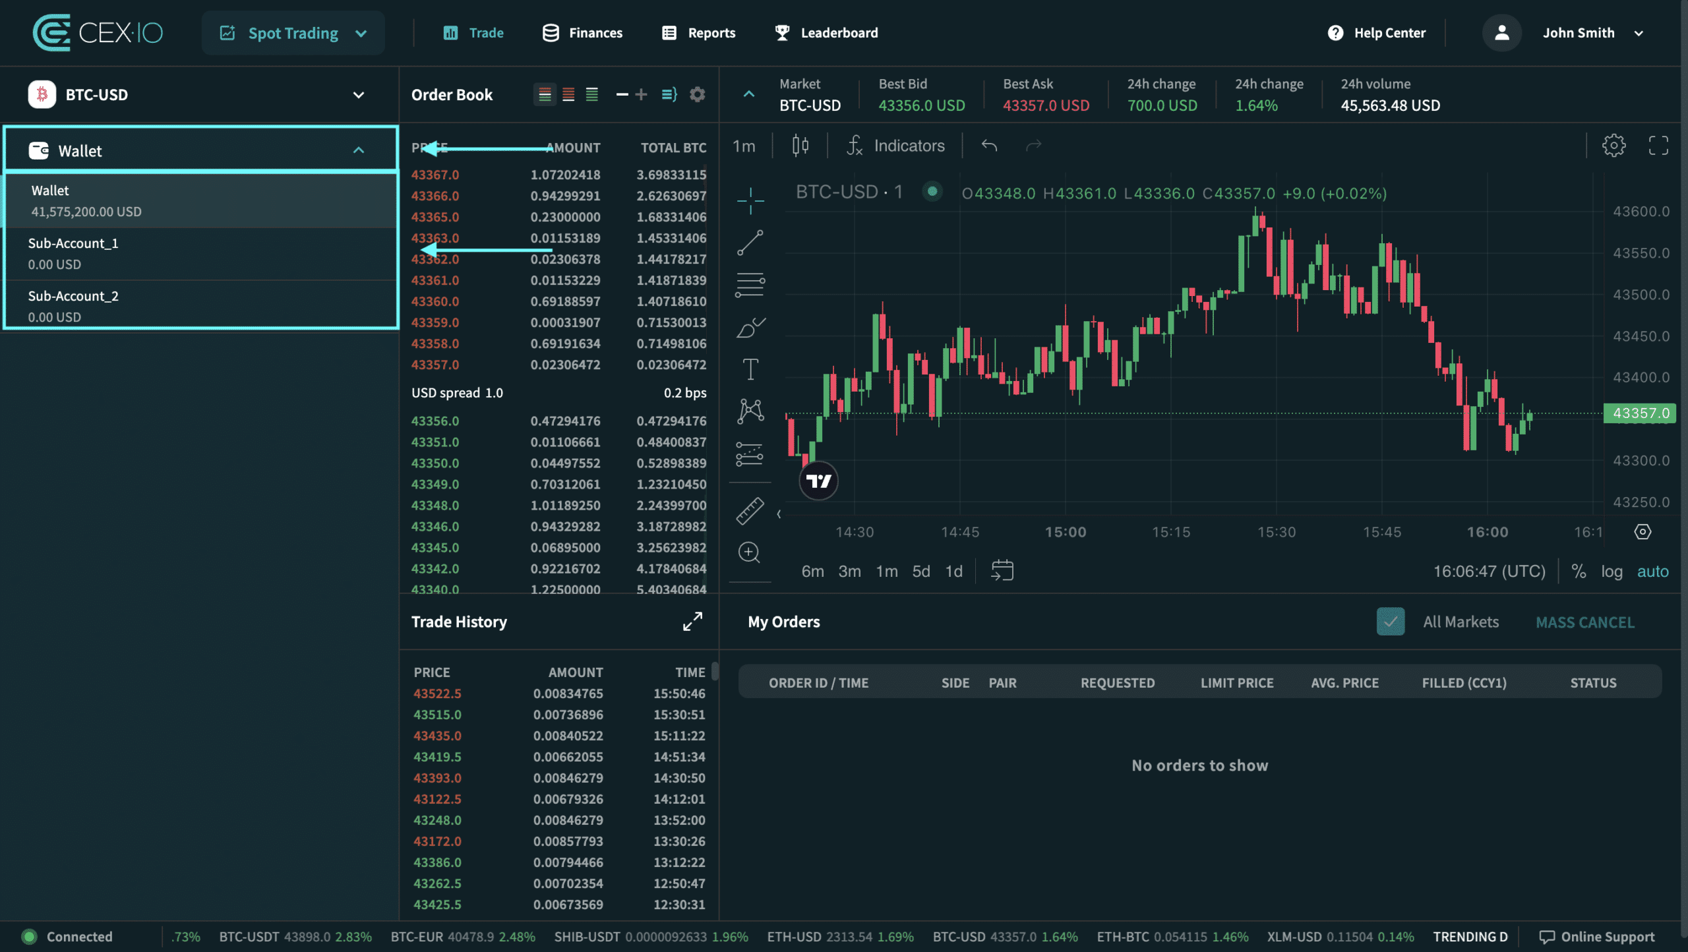Screen dimensions: 1688x952
Task: Toggle log scale mode
Action: (1612, 571)
